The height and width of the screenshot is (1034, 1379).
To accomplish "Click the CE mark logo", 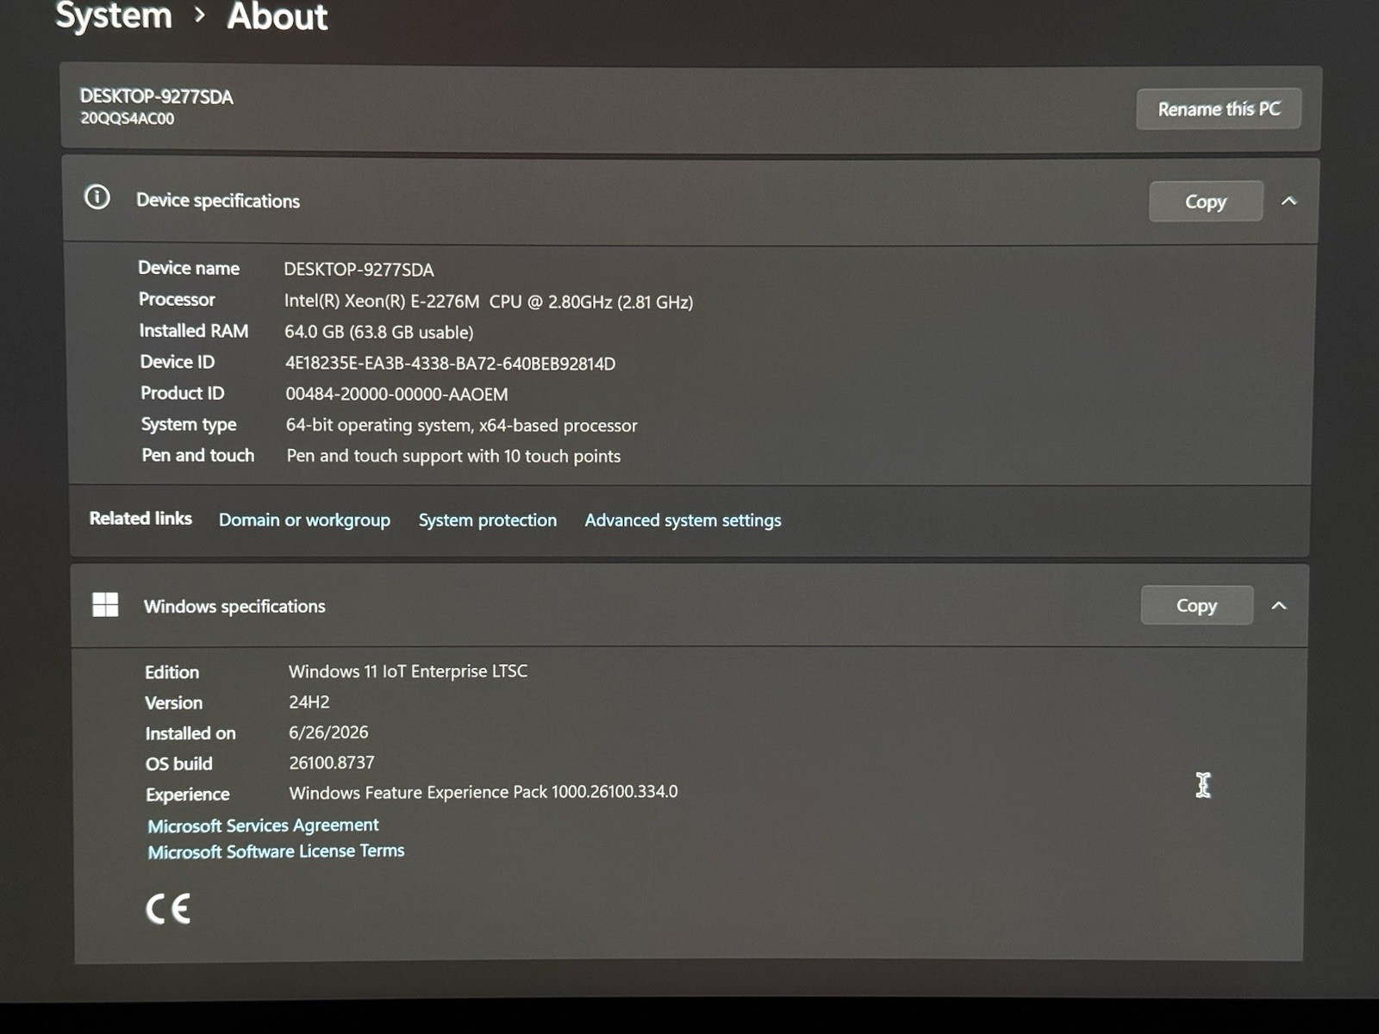I will 168,909.
